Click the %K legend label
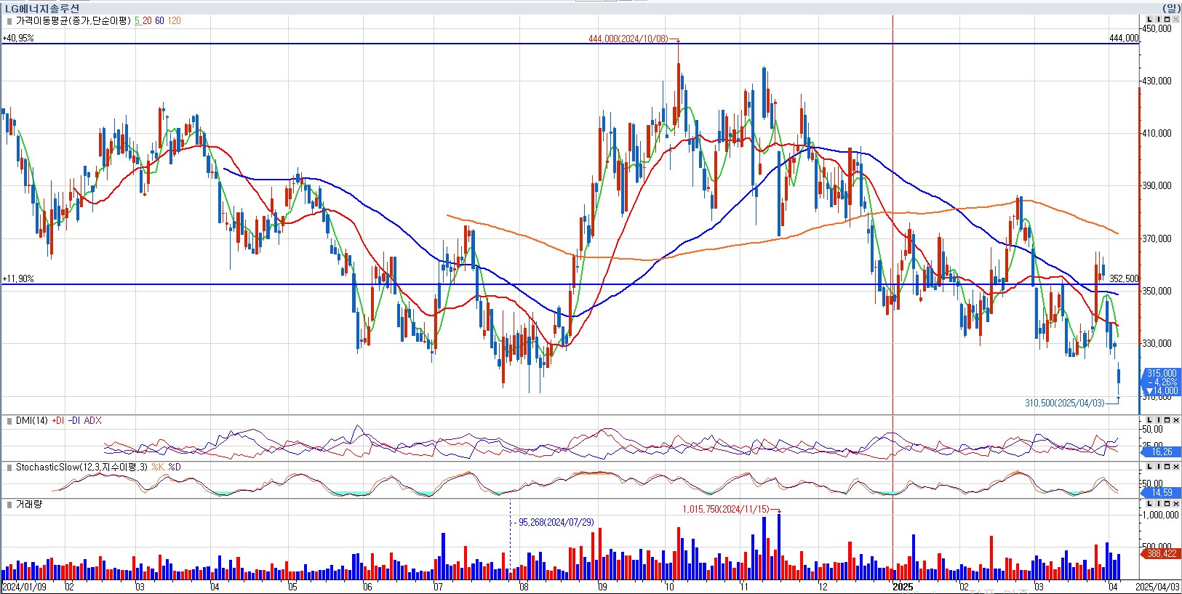 point(158,467)
